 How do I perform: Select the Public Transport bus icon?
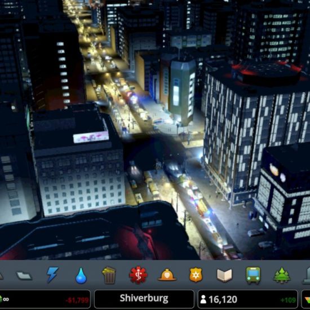pos(253,275)
